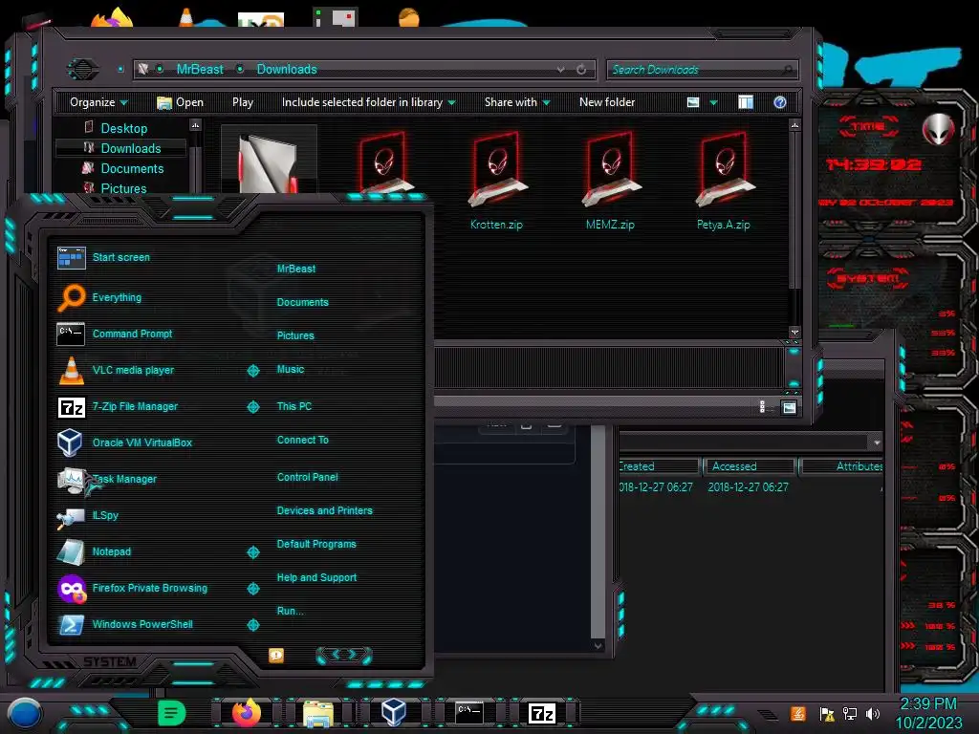Open Music from start menu

pos(291,370)
